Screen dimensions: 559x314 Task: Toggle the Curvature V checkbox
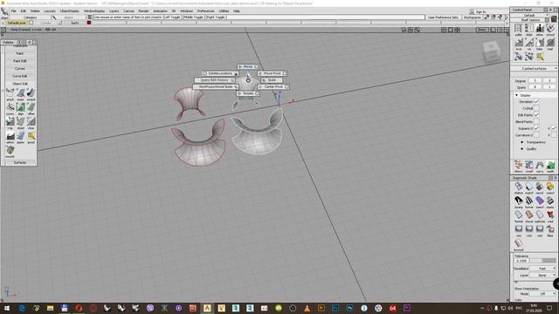[x=554, y=135]
